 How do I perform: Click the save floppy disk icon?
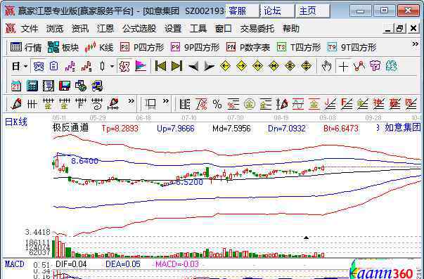pos(65,86)
